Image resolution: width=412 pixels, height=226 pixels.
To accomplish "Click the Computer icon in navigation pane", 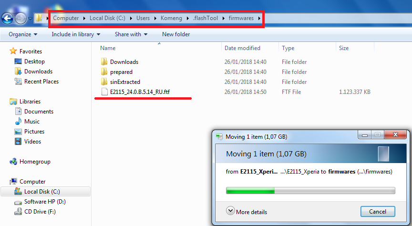I will coord(13,181).
